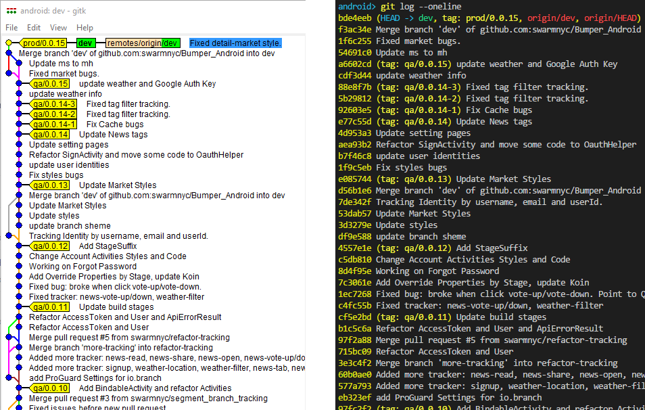Select commit 'Fix Cache bugs' in gitk
The image size is (645, 410).
(115, 124)
